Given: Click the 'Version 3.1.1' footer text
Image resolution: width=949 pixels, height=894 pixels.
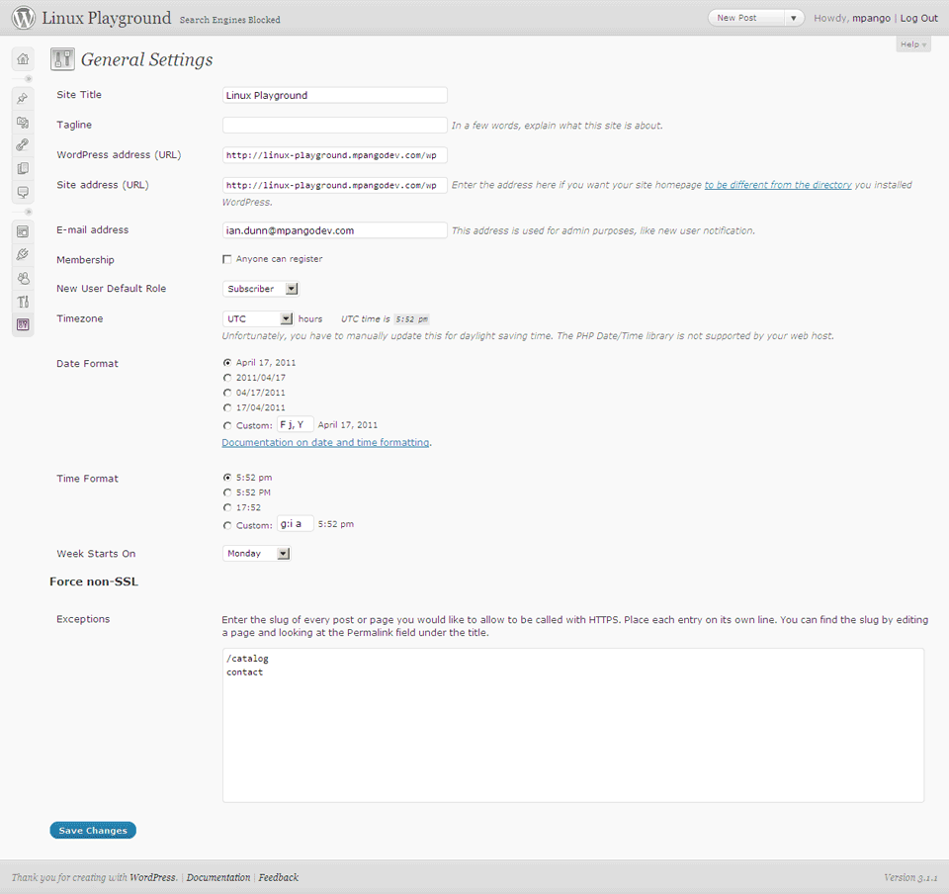Looking at the screenshot, I should tap(910, 877).
